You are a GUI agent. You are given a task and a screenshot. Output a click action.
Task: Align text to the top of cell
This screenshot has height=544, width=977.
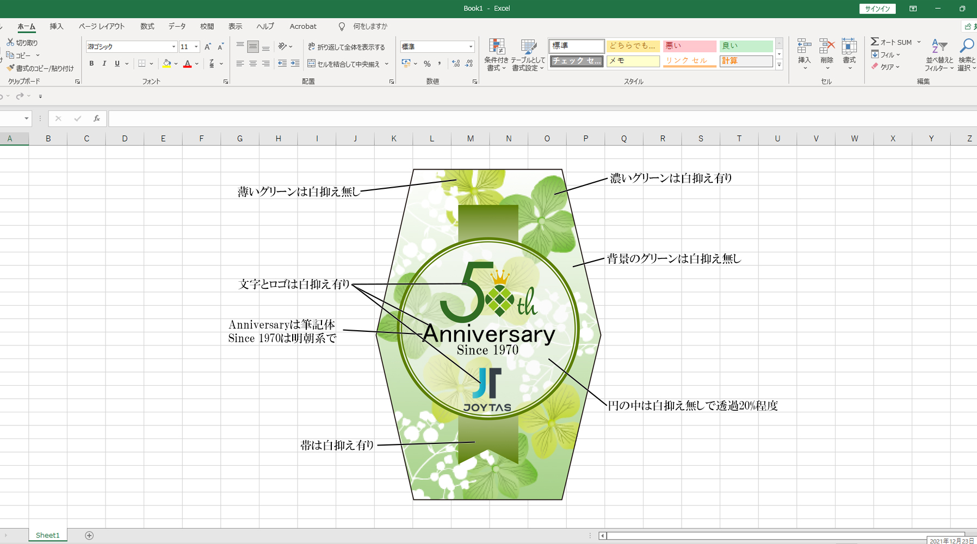(240, 47)
